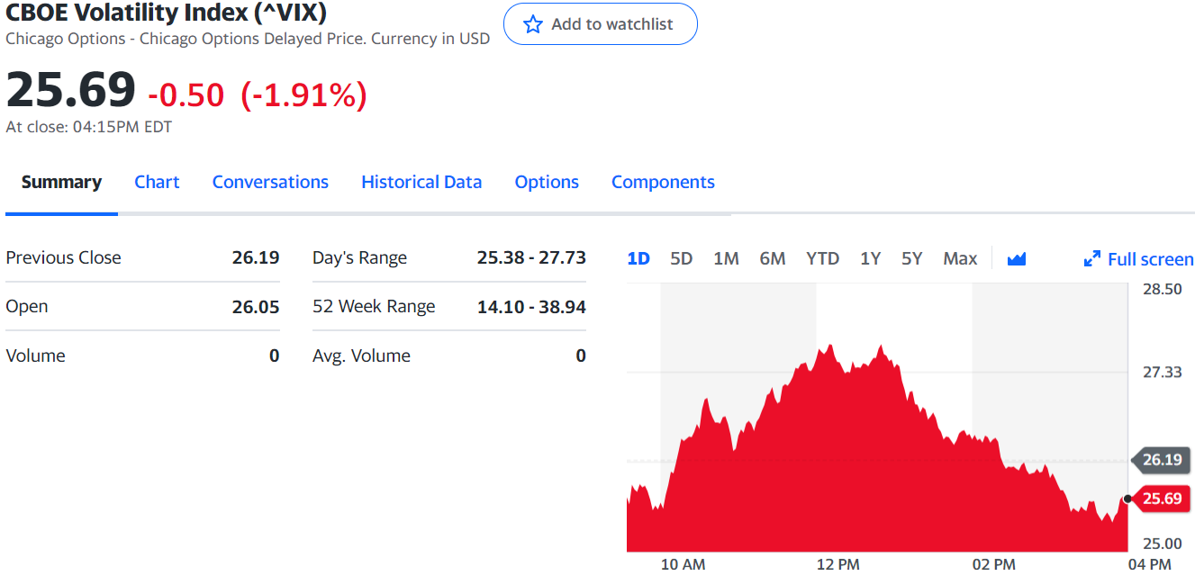The image size is (1195, 576).
Task: Select the 1M chart range
Action: pos(726,259)
